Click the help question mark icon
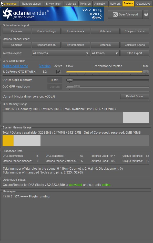The image size is (153, 243). [x=146, y=14]
